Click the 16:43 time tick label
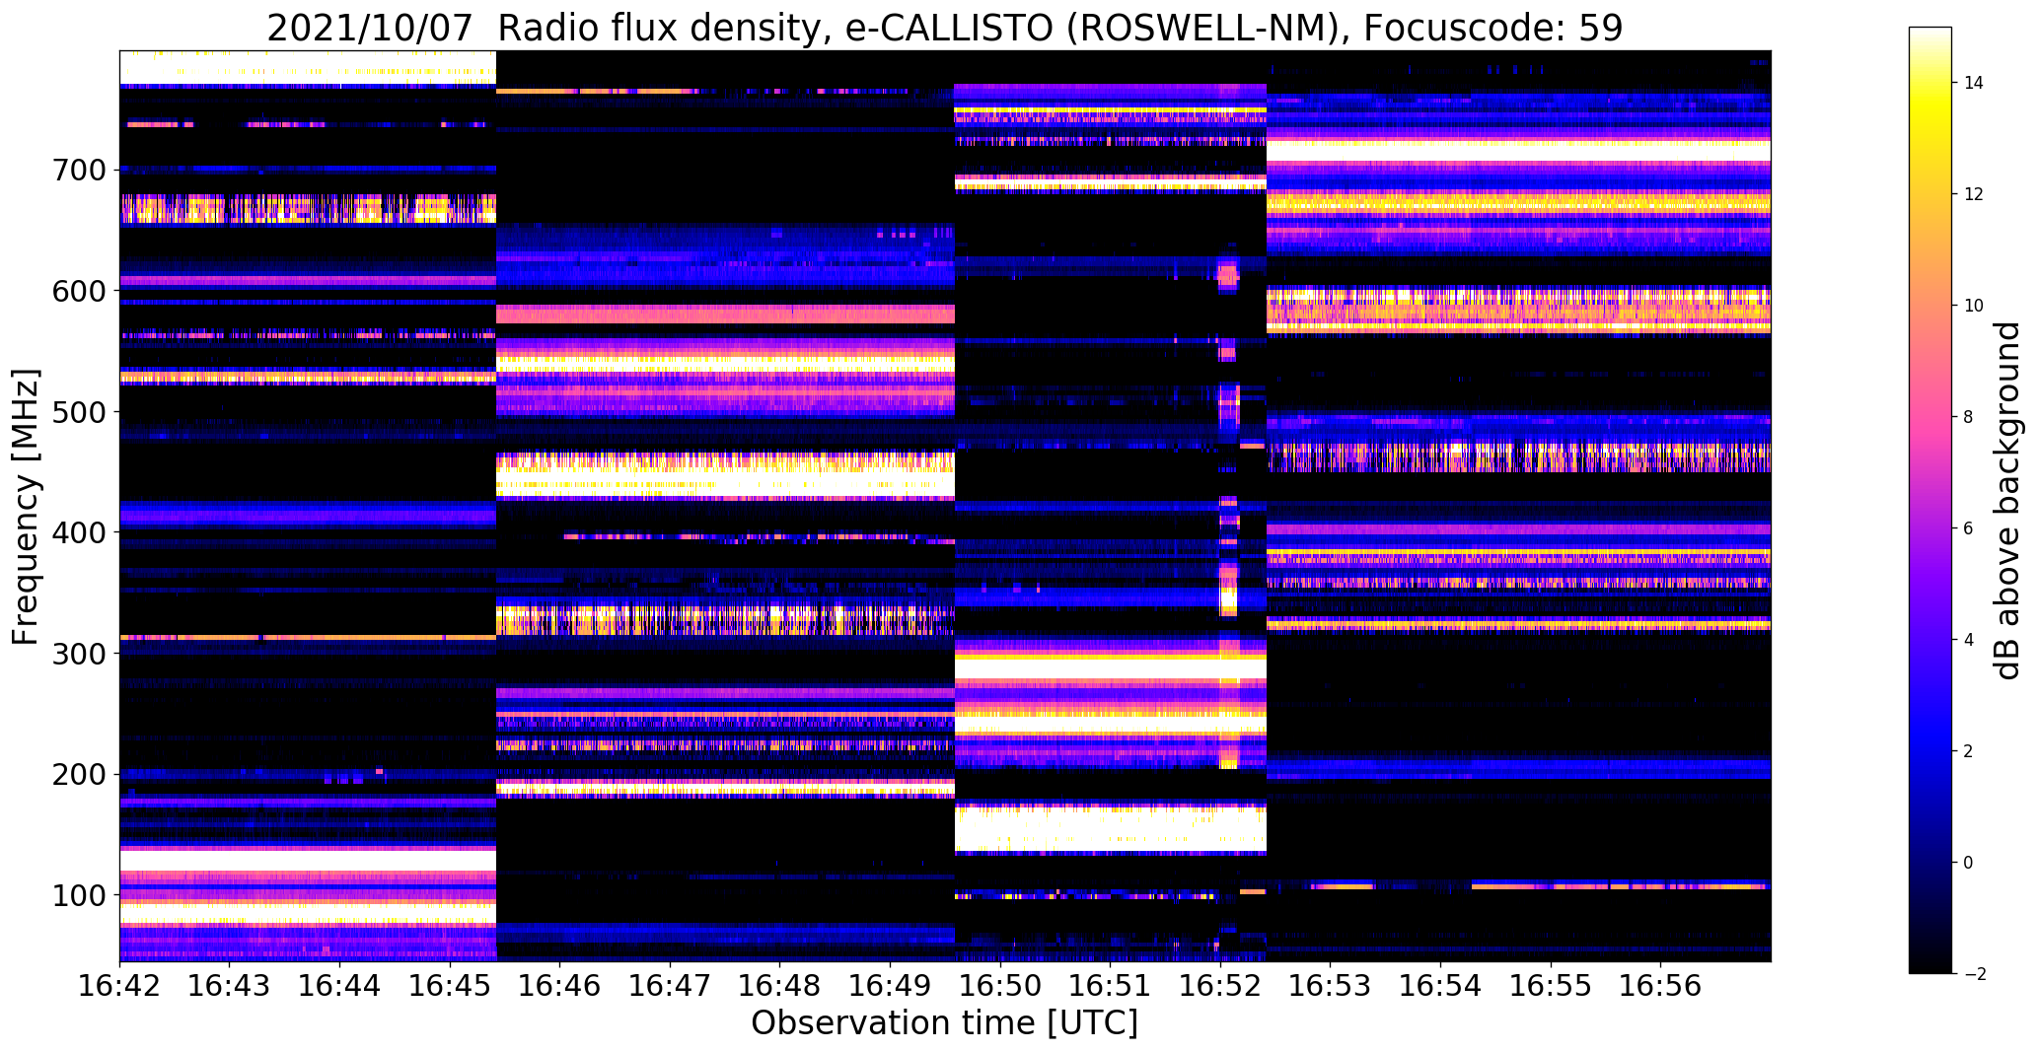 [230, 985]
